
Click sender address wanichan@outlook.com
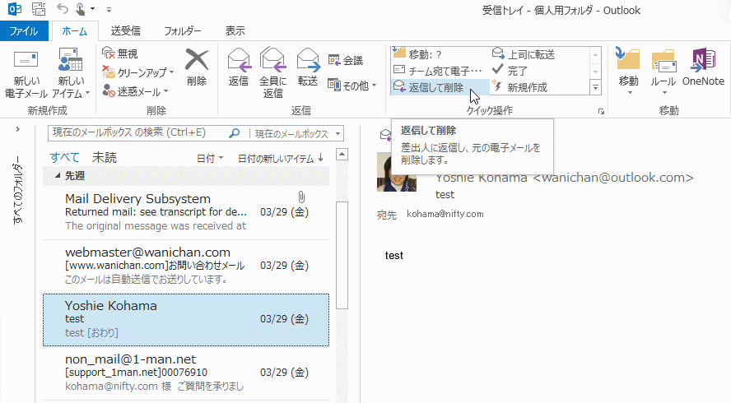(613, 178)
